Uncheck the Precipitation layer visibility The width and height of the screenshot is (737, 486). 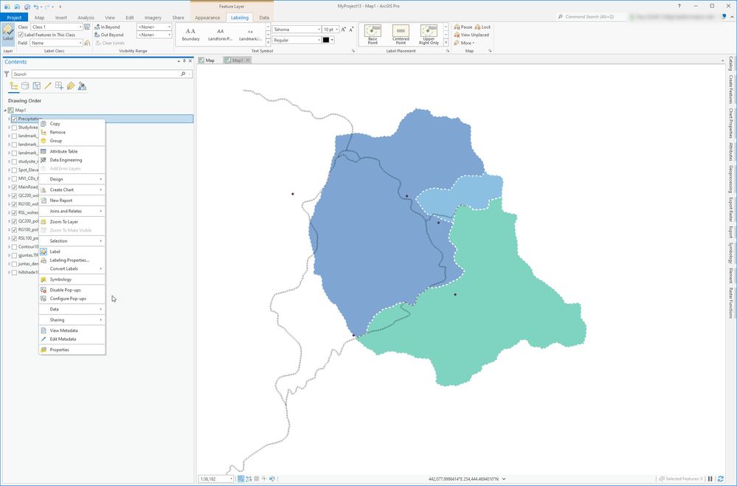click(x=15, y=119)
